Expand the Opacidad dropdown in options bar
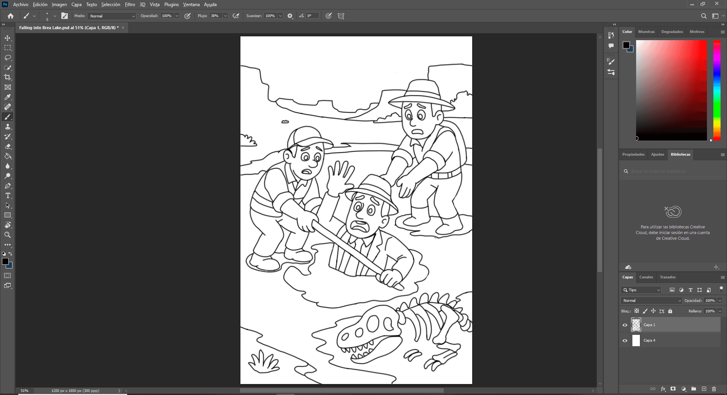 coord(177,16)
